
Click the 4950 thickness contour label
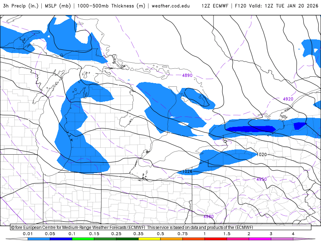(262, 179)
